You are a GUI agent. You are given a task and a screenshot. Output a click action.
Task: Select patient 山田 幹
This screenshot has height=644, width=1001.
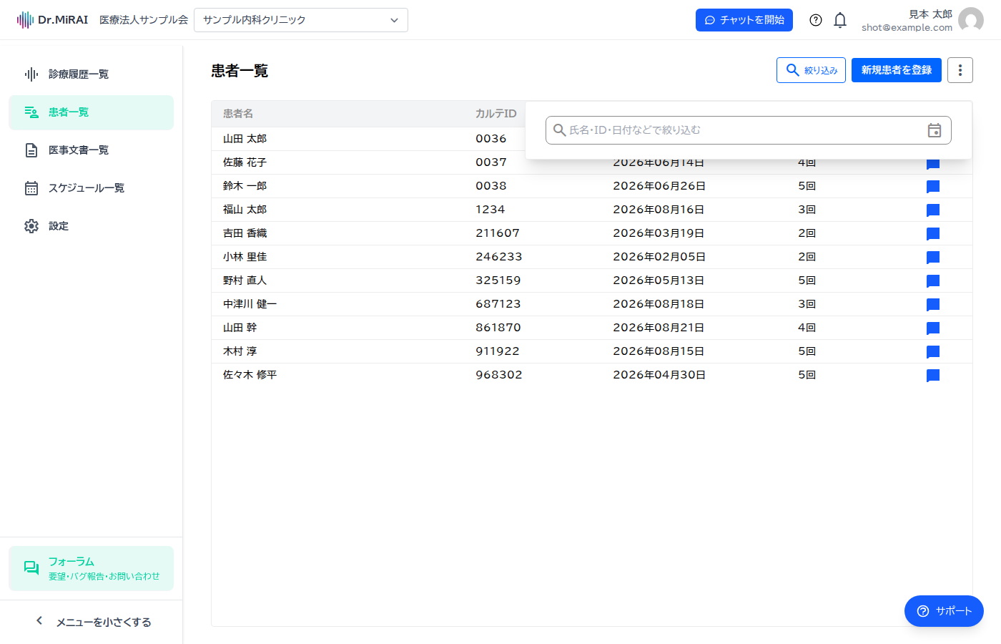tap(240, 328)
